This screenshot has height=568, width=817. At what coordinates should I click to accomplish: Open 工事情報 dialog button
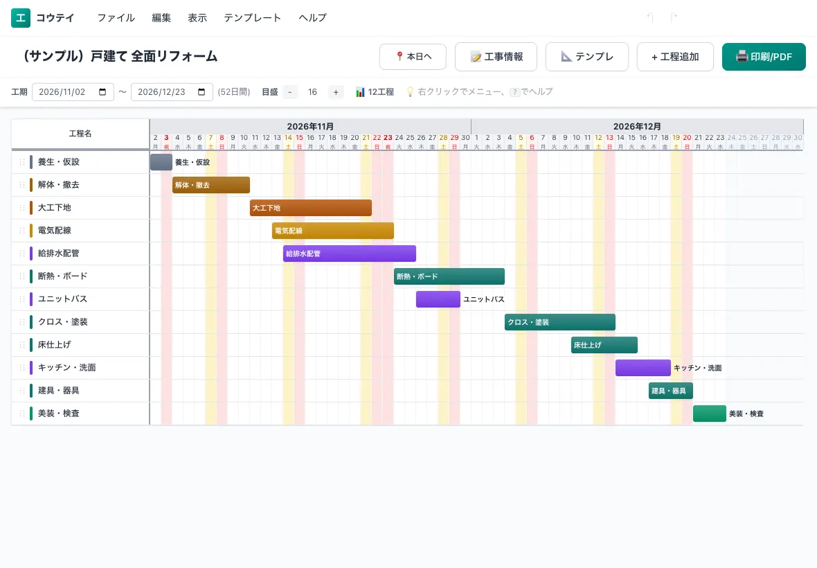496,56
